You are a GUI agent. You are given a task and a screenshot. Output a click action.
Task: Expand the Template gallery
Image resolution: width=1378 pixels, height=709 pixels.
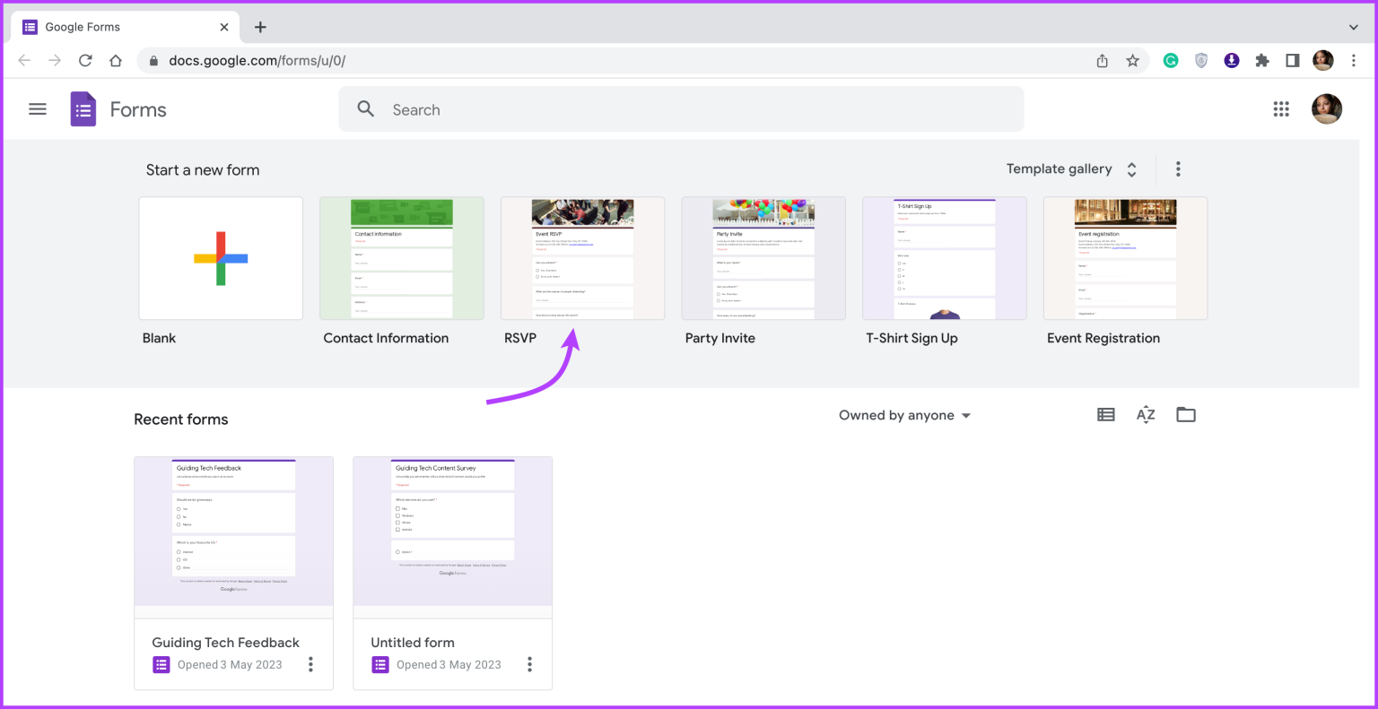coord(1131,169)
